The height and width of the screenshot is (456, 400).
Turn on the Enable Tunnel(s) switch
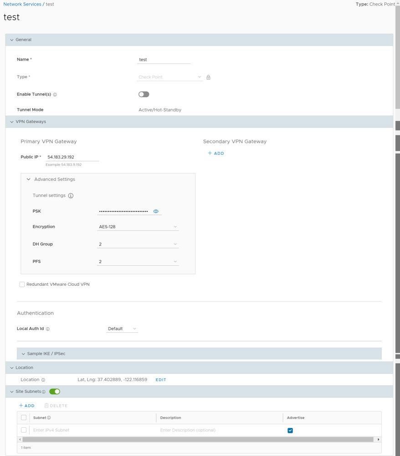pyautogui.click(x=144, y=94)
